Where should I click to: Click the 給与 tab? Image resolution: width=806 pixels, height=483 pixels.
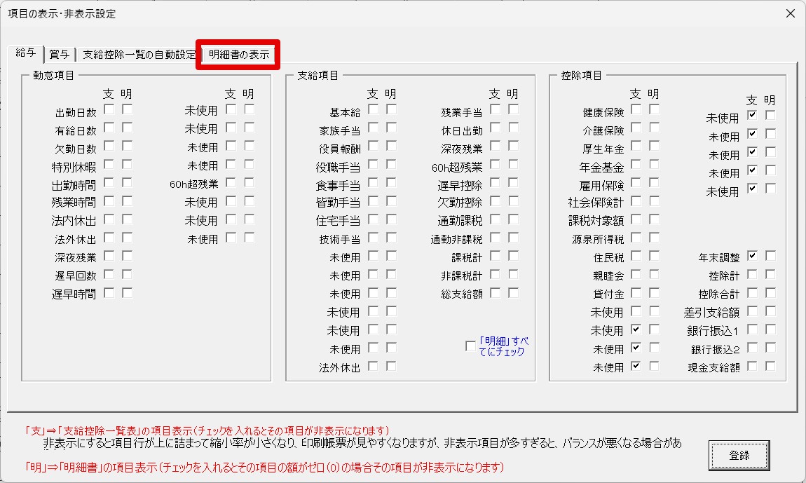[x=26, y=53]
